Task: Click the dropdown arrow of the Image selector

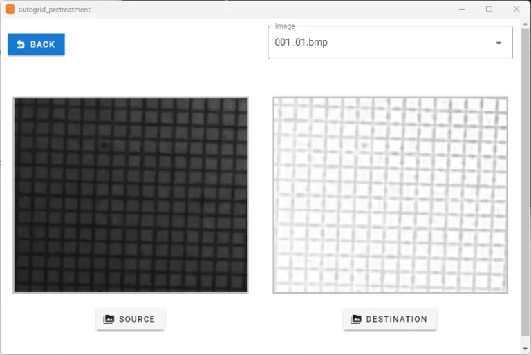Action: [499, 44]
